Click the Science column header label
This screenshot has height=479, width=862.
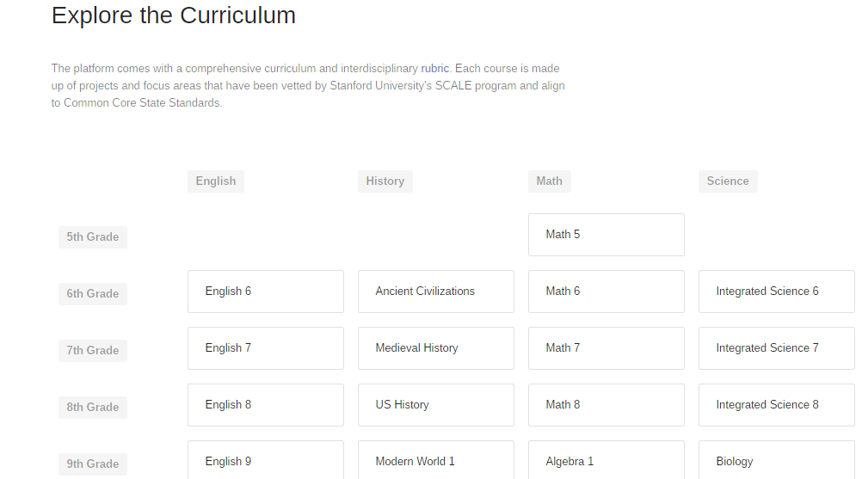[727, 181]
